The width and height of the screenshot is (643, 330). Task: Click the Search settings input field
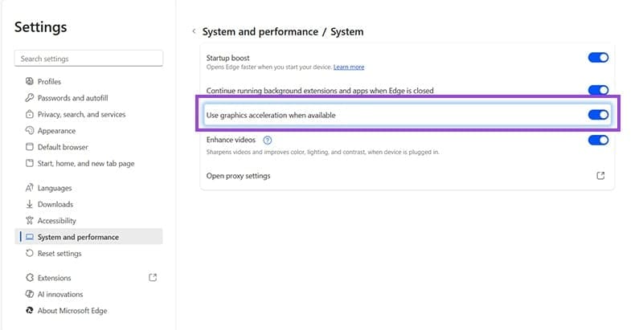tap(88, 59)
